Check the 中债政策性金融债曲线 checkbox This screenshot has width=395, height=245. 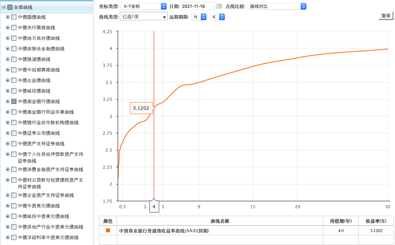14,49
